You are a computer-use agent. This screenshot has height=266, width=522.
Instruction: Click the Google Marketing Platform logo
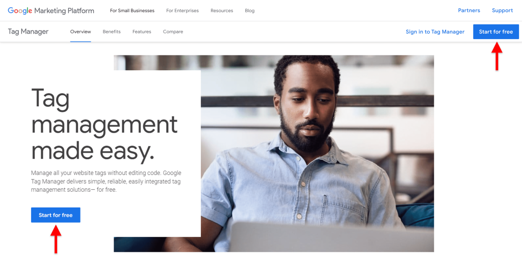pos(51,11)
